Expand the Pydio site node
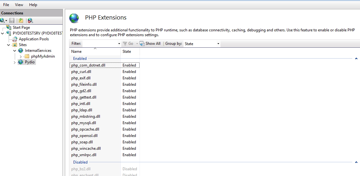The width and height of the screenshot is (360, 176). coord(15,62)
